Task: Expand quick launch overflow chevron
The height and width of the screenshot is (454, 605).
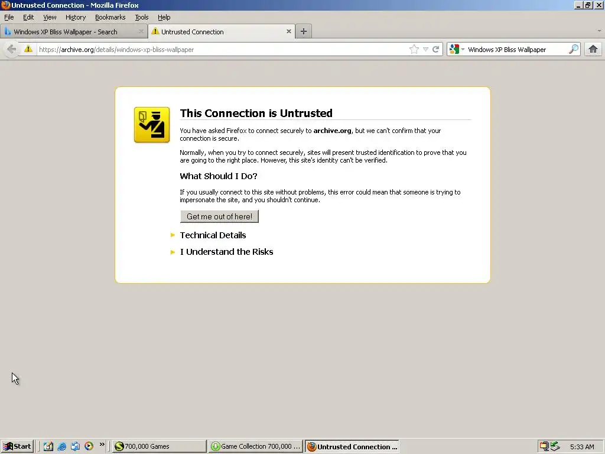Action: click(102, 445)
